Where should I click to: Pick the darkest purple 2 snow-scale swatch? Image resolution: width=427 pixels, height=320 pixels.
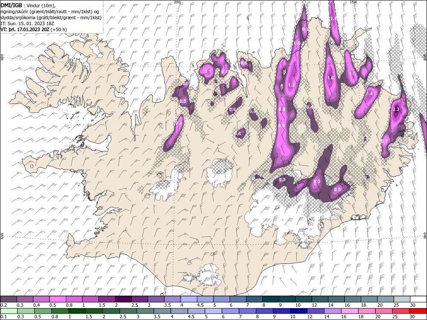click(x=123, y=300)
